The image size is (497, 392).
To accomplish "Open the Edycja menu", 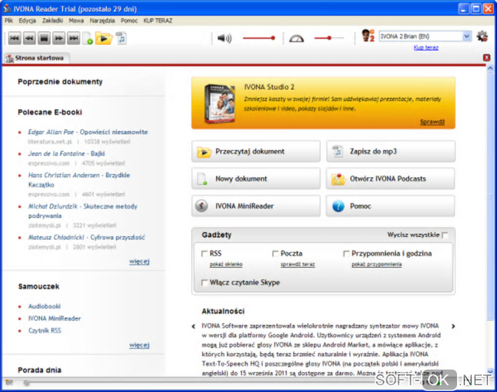I will [x=27, y=20].
